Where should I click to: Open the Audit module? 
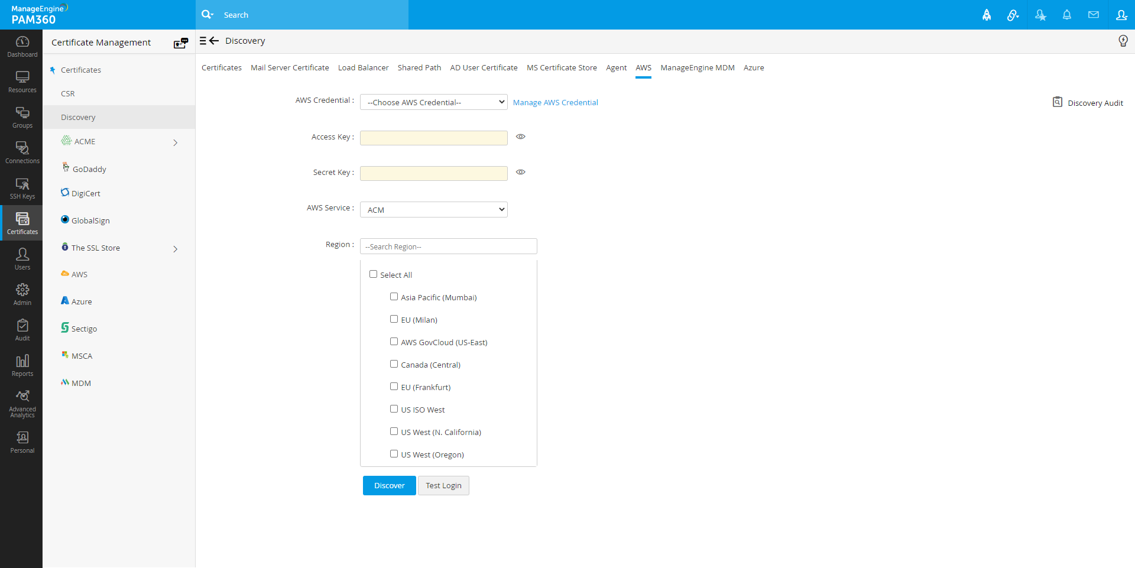click(22, 330)
